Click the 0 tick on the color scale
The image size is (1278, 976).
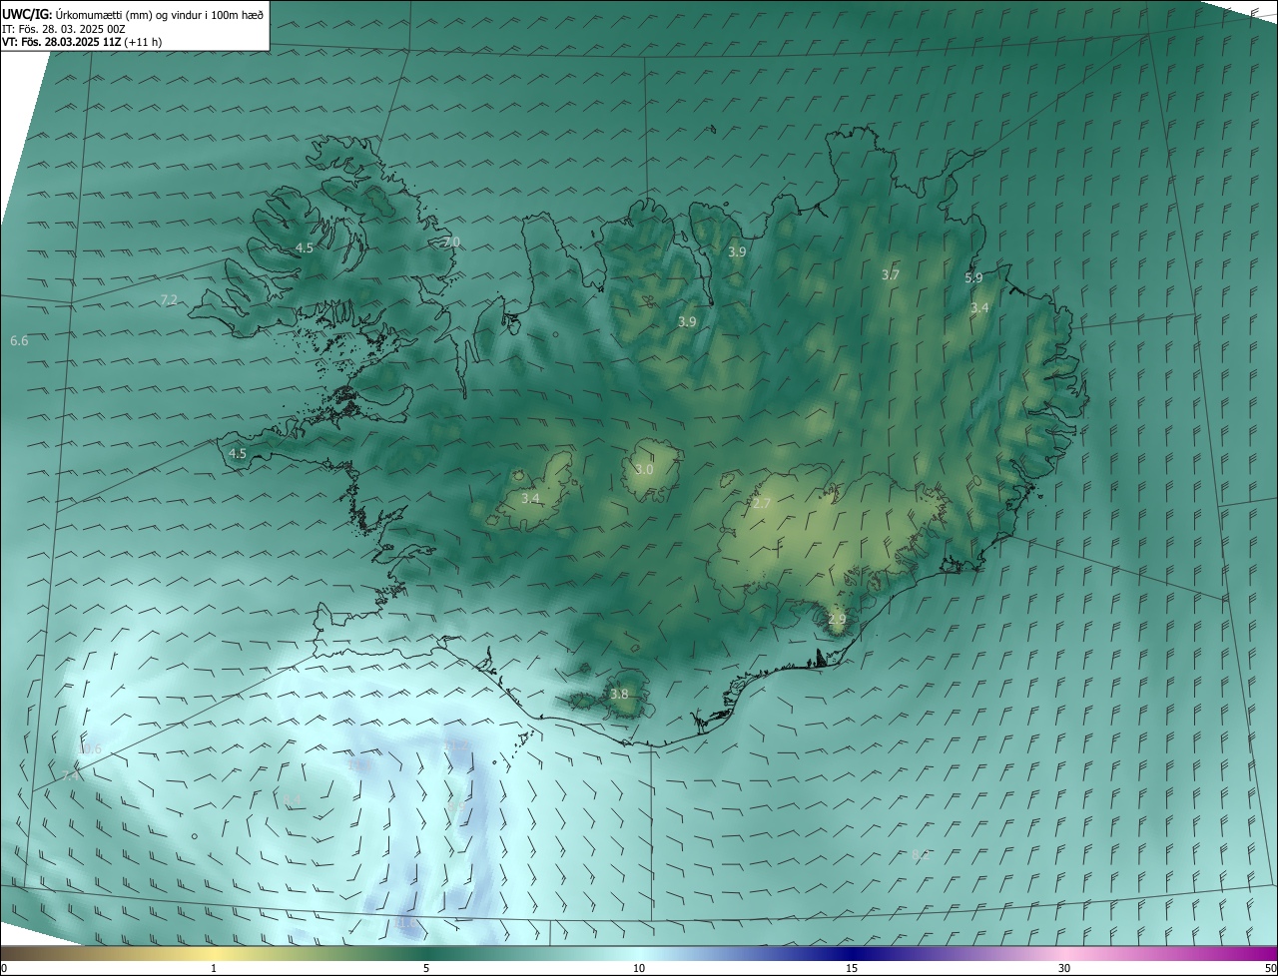coord(4,968)
